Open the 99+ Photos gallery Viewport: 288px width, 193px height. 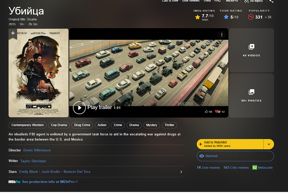(252, 96)
